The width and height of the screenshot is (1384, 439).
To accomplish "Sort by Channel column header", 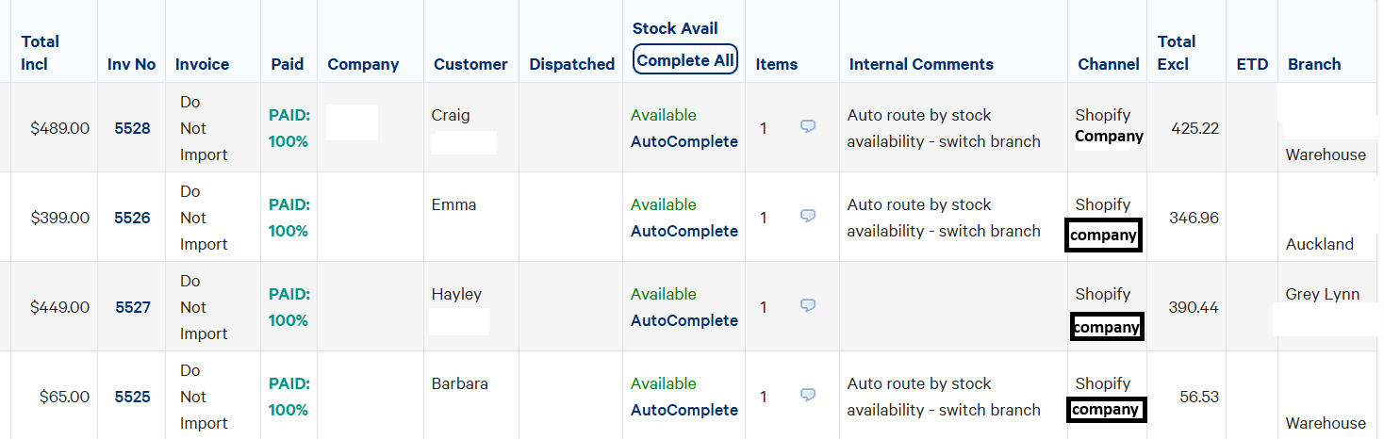I will pos(1109,64).
